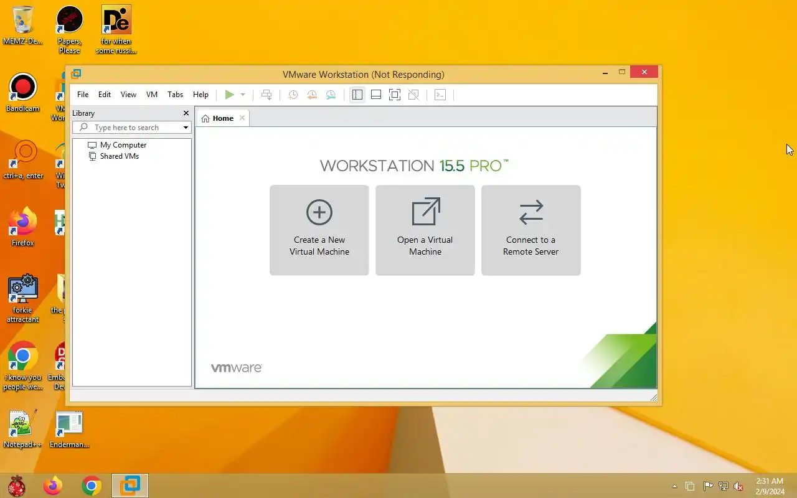The image size is (797, 498).
Task: Select the 'ctrl+a, enter' desktop shortcut
Action: point(23,160)
